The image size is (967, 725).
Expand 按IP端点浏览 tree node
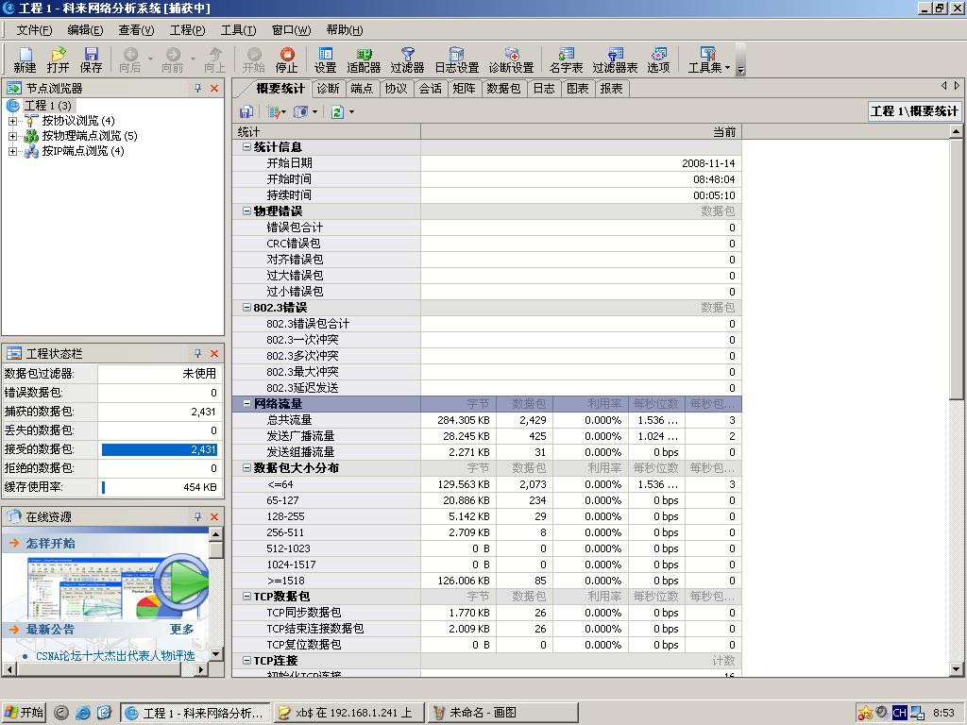coord(13,151)
